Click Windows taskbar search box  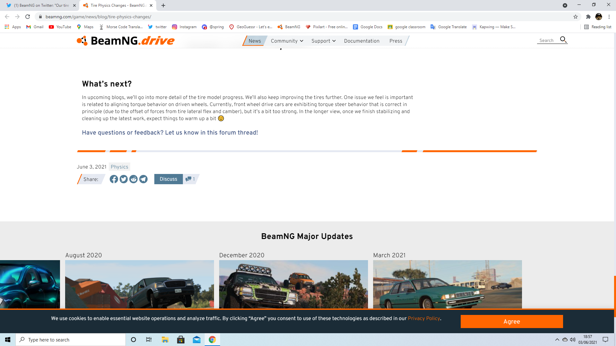(x=71, y=340)
